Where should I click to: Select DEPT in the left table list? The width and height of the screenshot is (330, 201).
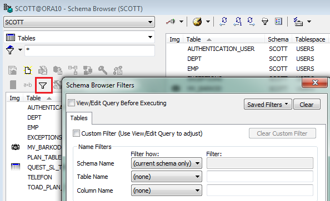pyautogui.click(x=34, y=117)
